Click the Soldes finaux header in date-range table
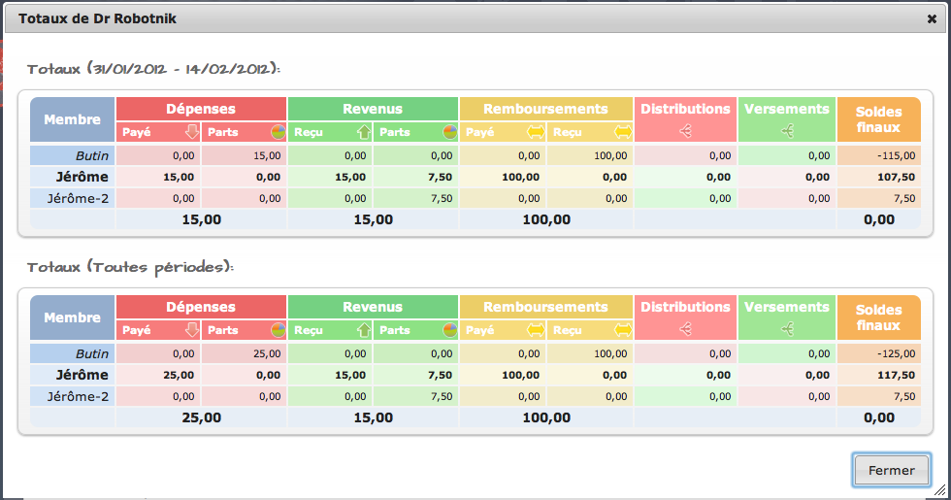The image size is (951, 500). click(879, 119)
